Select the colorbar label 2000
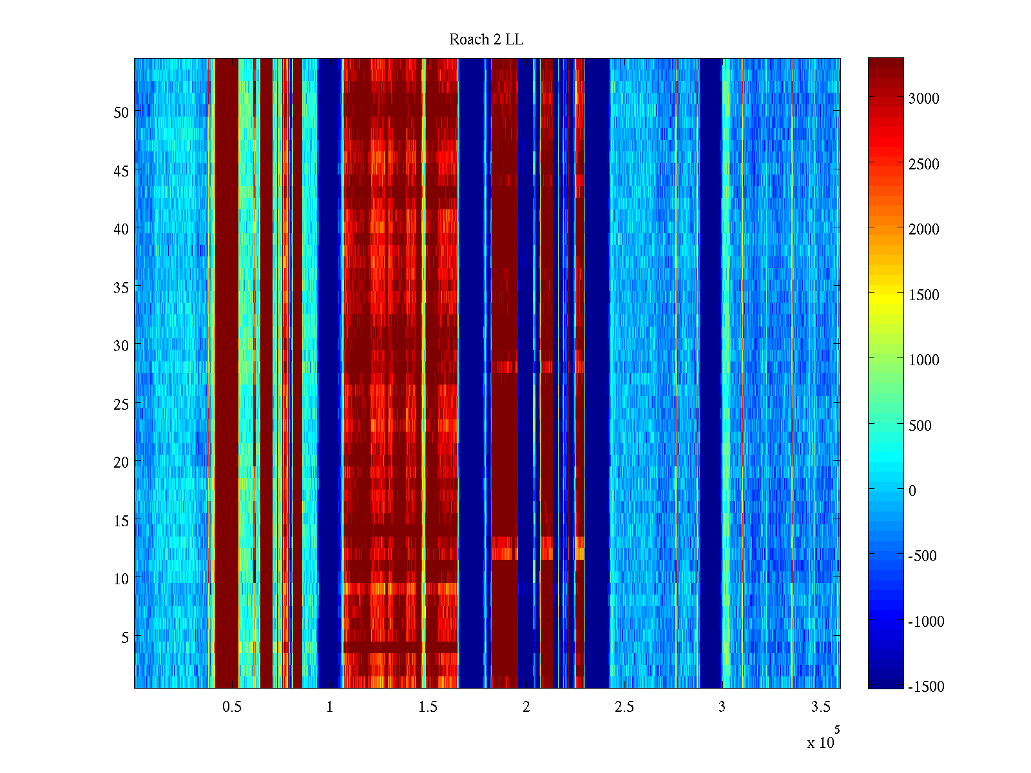Image resolution: width=1031 pixels, height=773 pixels. point(923,229)
